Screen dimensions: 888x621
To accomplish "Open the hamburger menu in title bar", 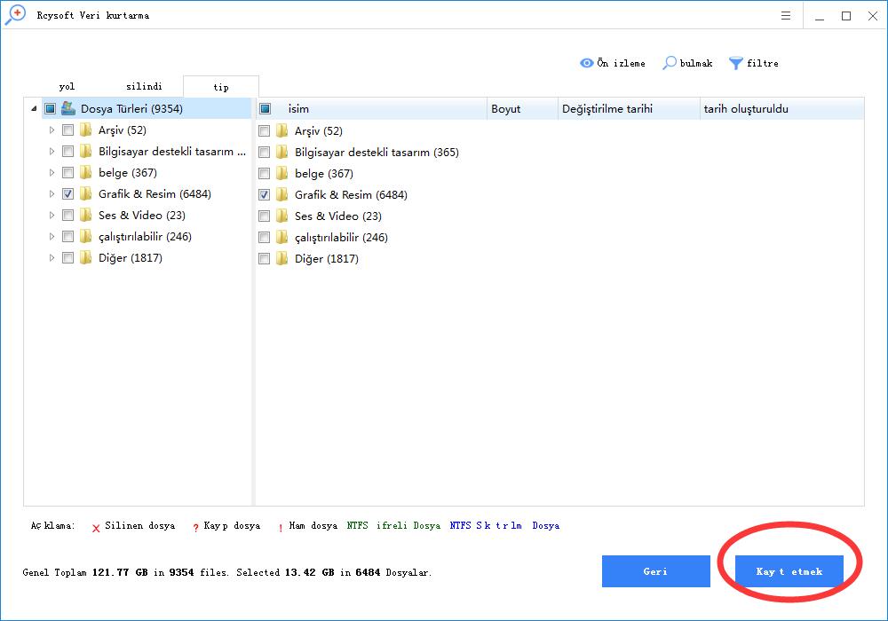I will coord(786,16).
